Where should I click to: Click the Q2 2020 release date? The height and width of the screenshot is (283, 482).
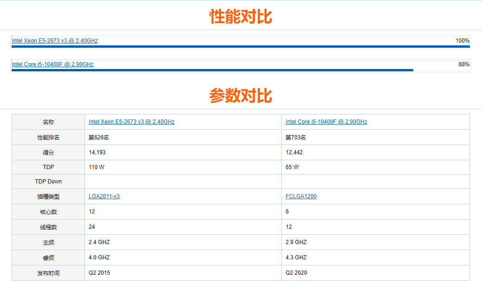click(x=296, y=273)
